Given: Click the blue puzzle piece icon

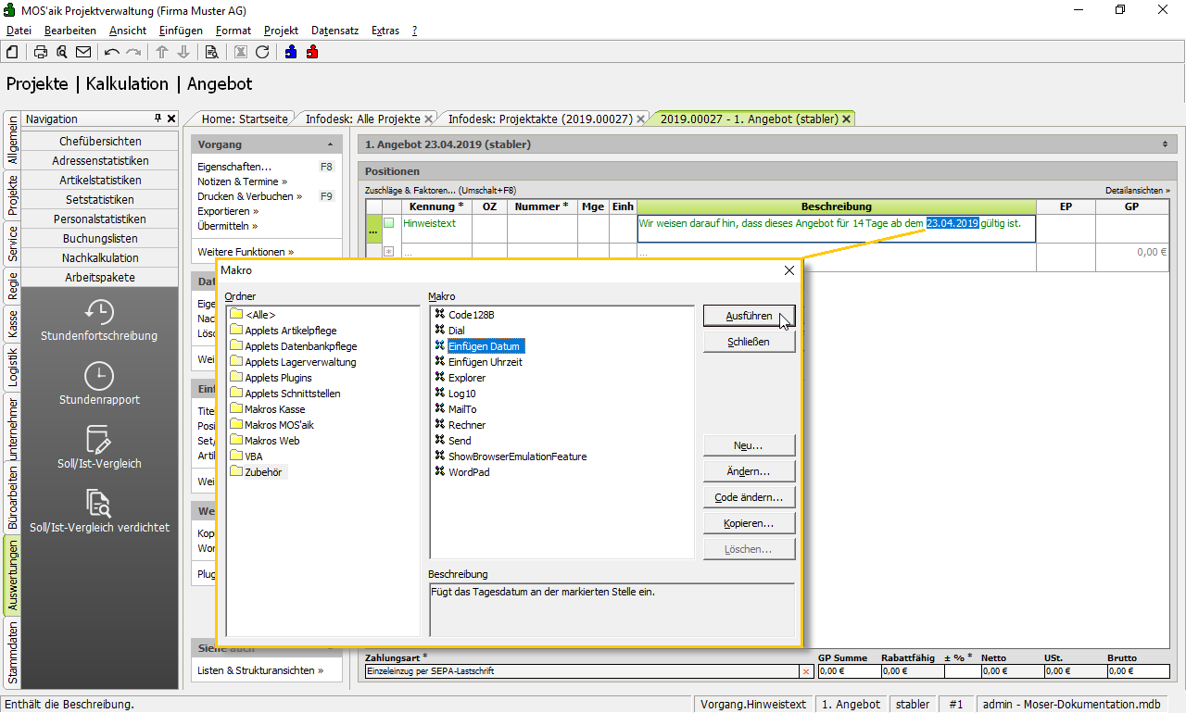Looking at the screenshot, I should pos(291,52).
